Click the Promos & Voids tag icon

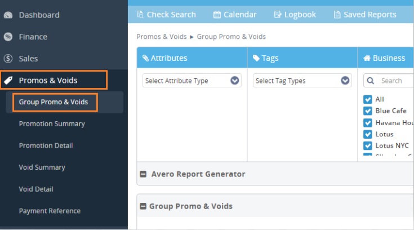tap(8, 80)
